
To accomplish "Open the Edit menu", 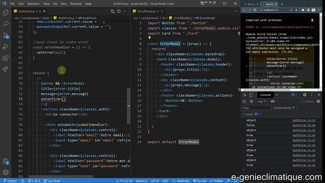I will 21,4.
